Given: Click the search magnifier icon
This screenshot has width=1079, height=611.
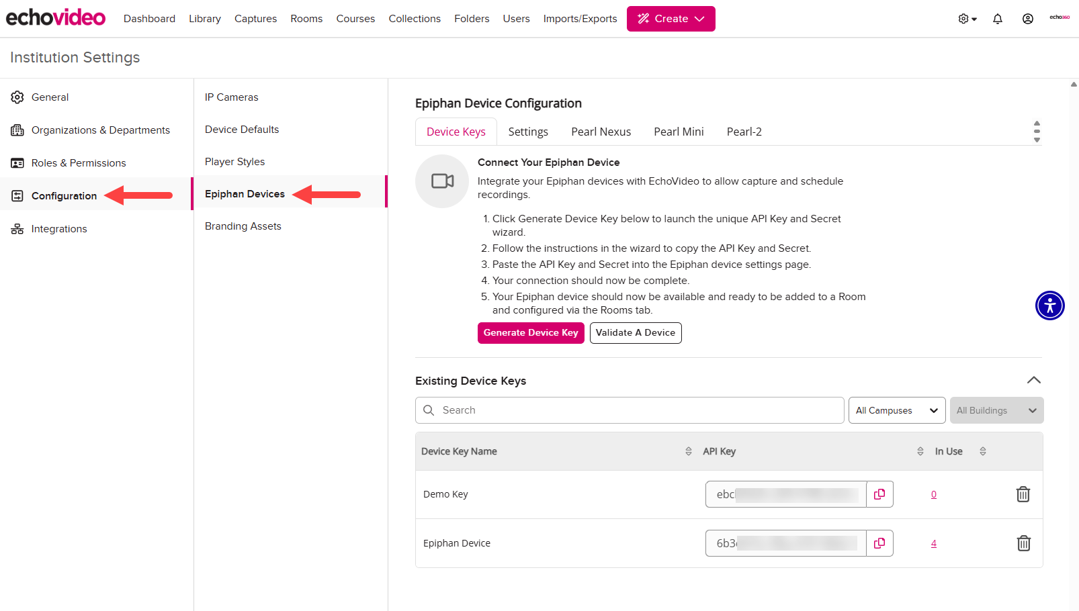Looking at the screenshot, I should pyautogui.click(x=429, y=410).
